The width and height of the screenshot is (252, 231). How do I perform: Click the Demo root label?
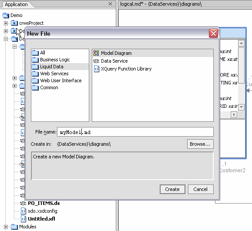pos(17,15)
